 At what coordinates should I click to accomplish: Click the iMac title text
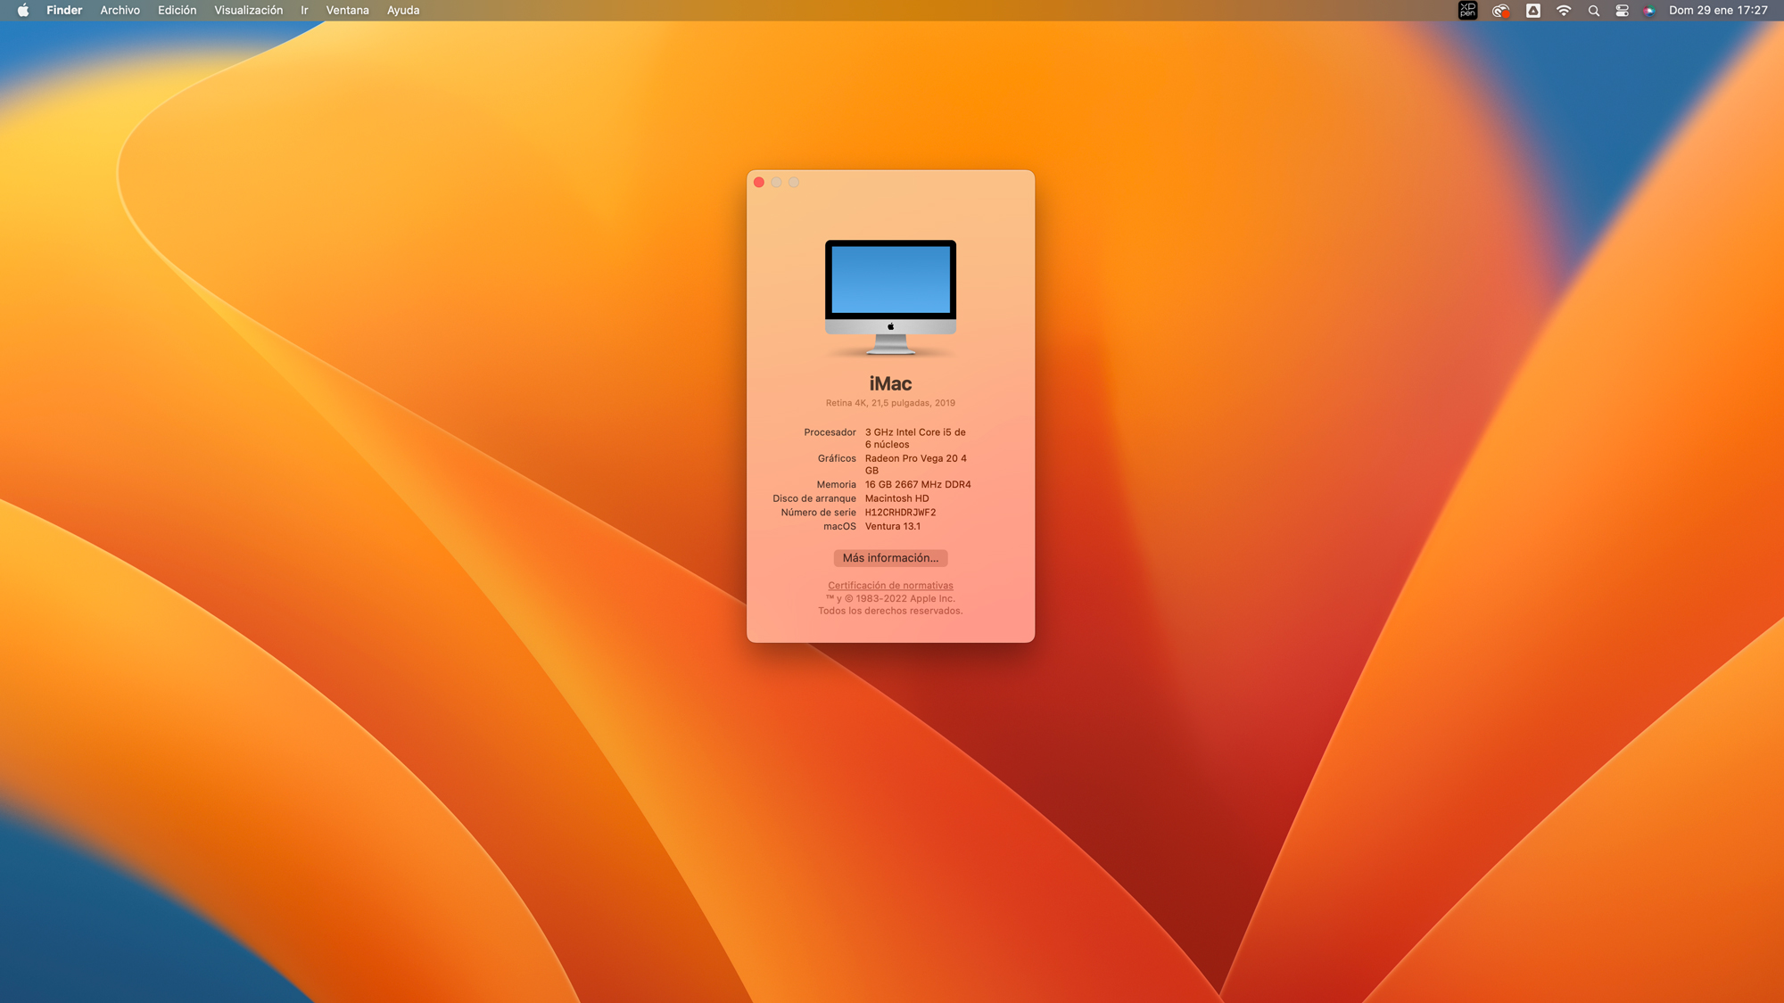[x=890, y=383]
